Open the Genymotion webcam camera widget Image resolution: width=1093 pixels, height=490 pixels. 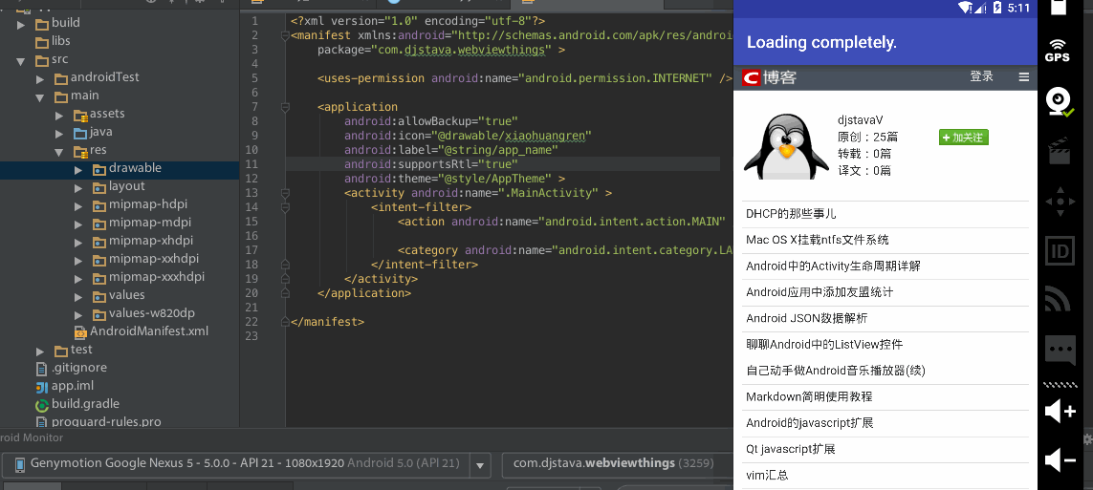(x=1060, y=103)
